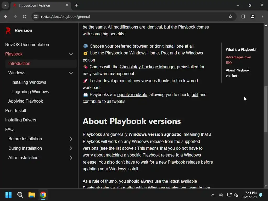268x201 pixels.
Task: Select Playbook in the sidebar
Action: pyautogui.click(x=14, y=54)
